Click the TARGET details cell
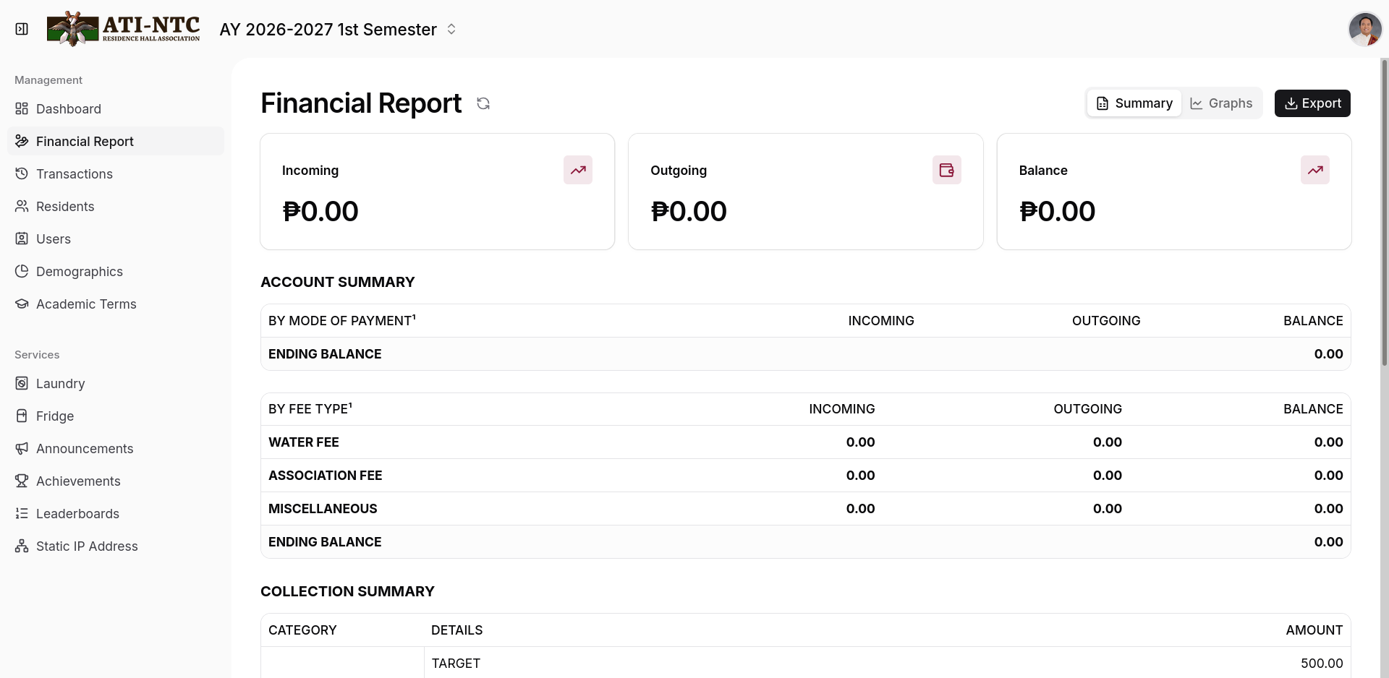The image size is (1389, 678). [x=456, y=663]
